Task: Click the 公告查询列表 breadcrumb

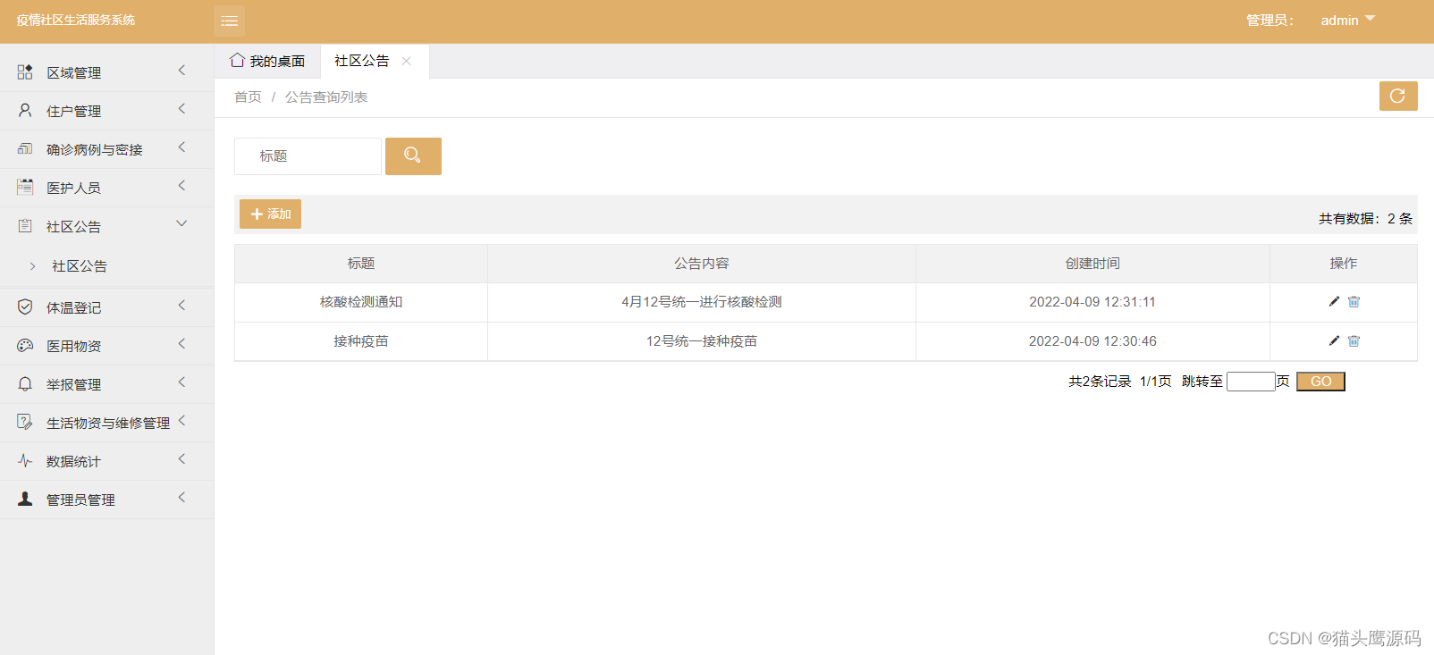Action: click(326, 97)
